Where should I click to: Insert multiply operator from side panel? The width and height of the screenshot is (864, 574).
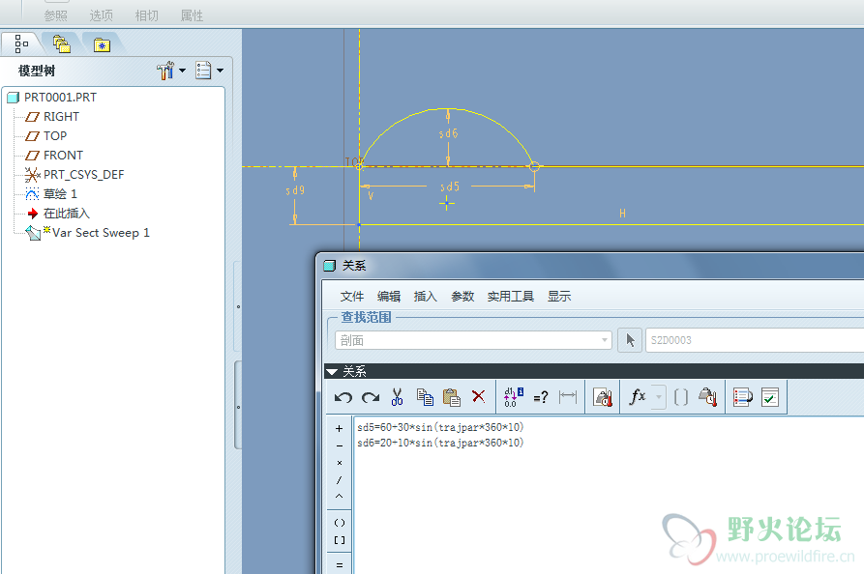pos(339,463)
